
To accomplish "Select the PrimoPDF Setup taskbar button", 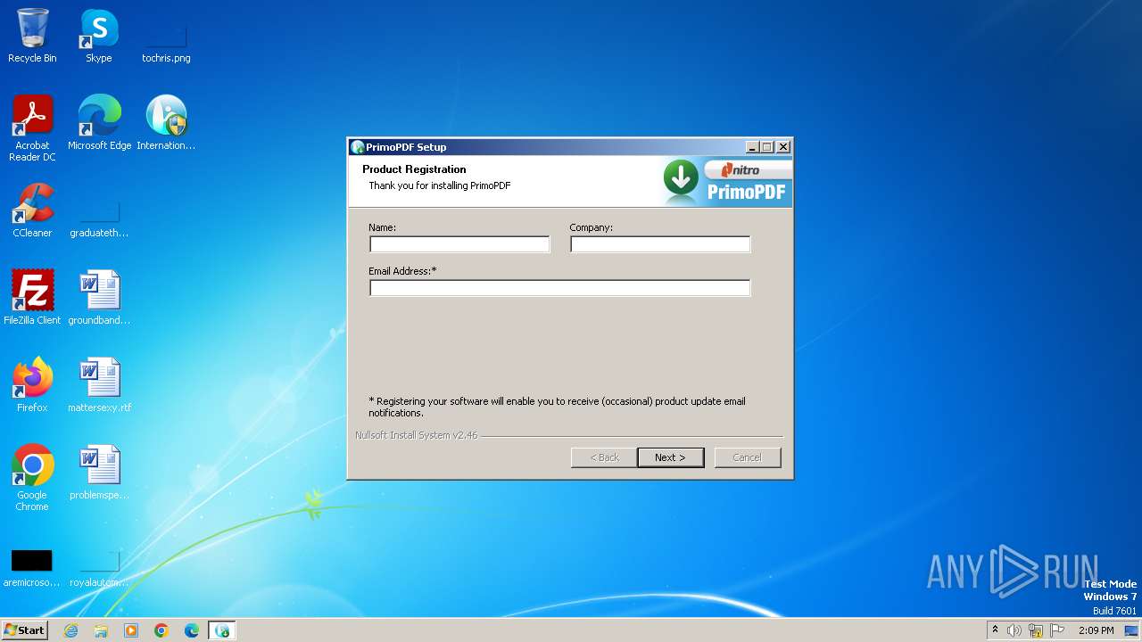I will pos(222,630).
